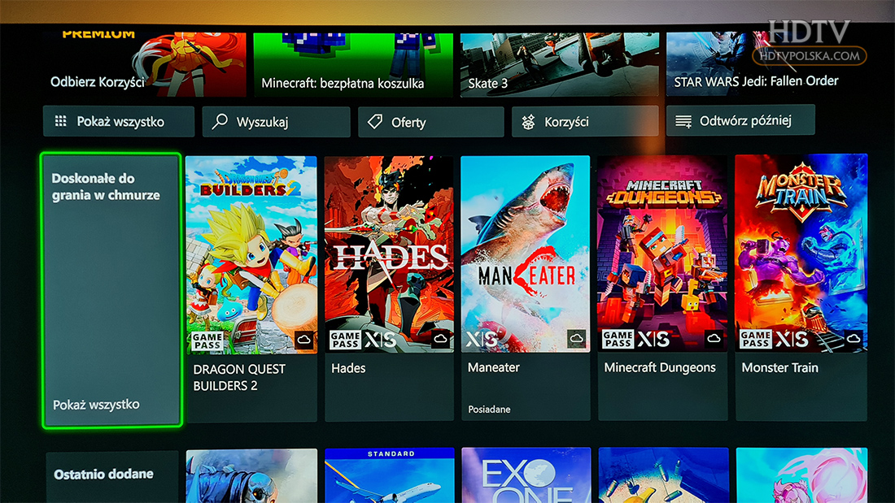
Task: Open the EXO ONE game cover
Action: 526,475
